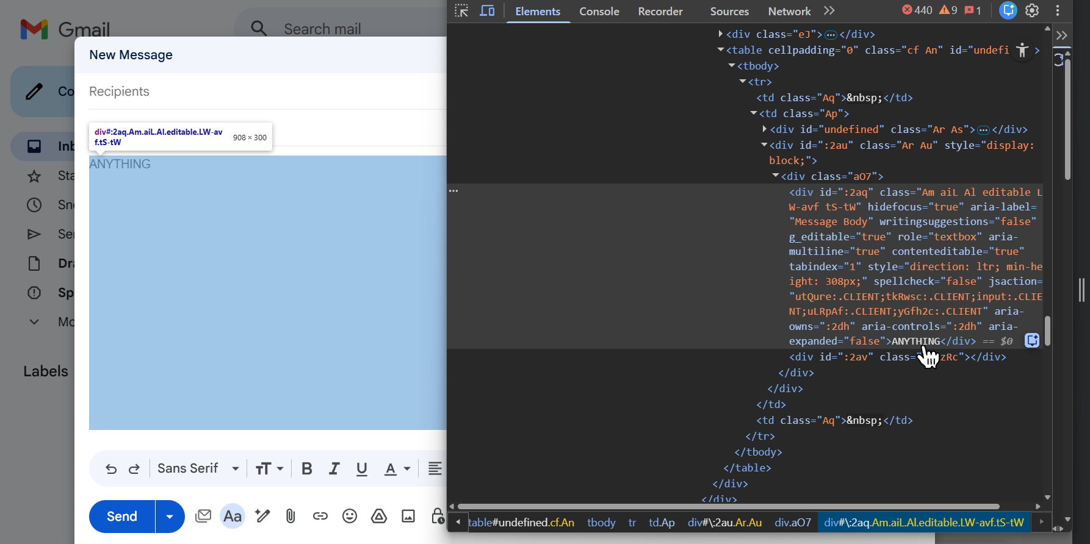
Task: Collapse the table cf An node
Action: point(721,50)
